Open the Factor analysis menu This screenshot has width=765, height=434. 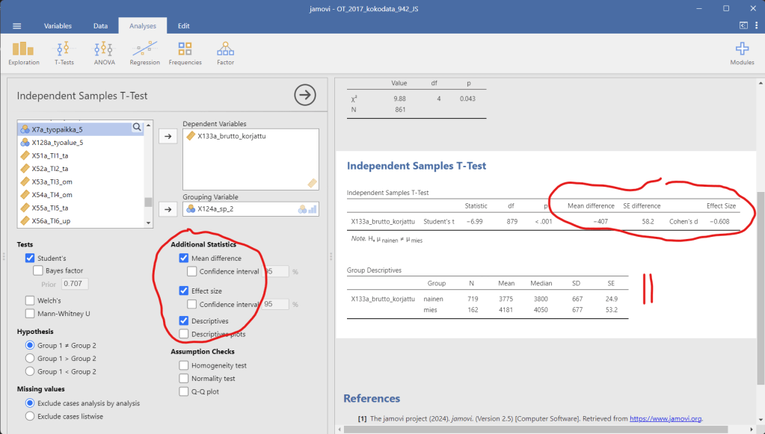click(225, 52)
